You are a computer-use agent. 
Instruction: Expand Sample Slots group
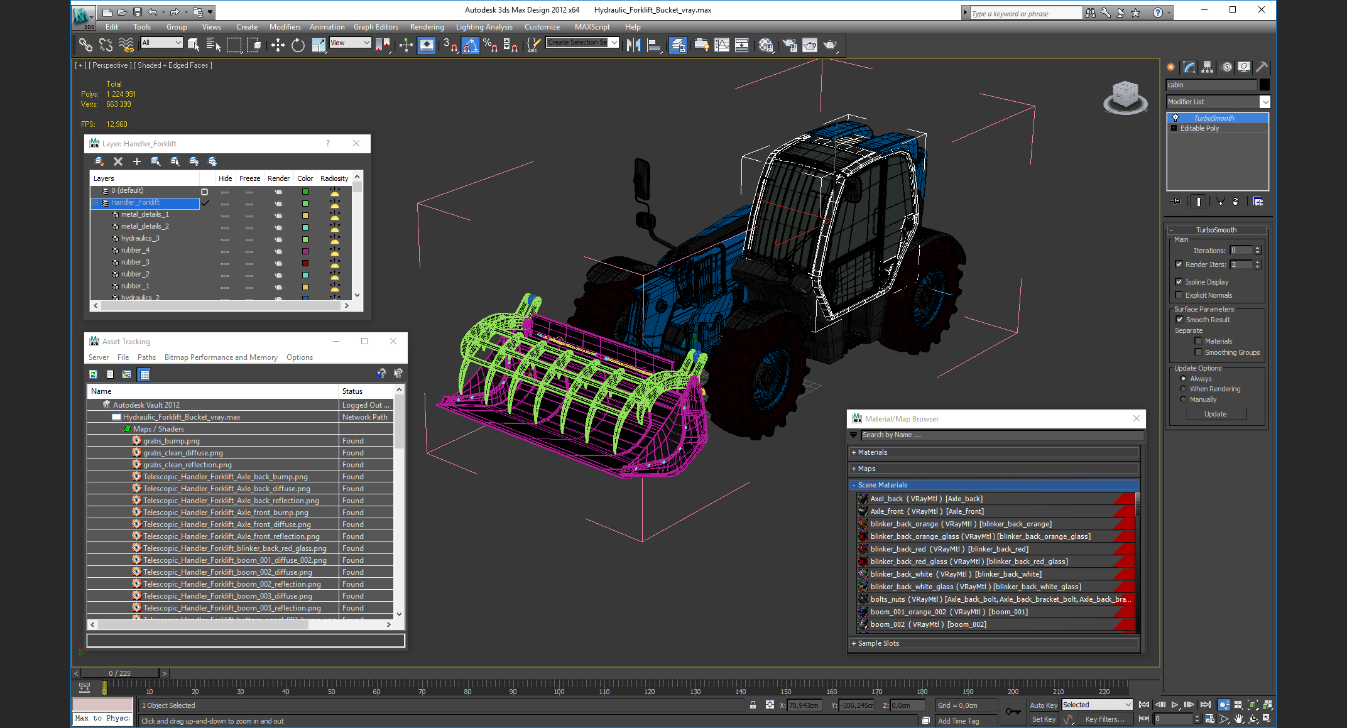click(x=994, y=643)
